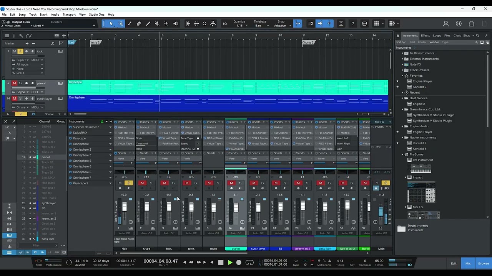The width and height of the screenshot is (492, 276).
Task: Toggle loop playback in transport
Action: point(249,263)
